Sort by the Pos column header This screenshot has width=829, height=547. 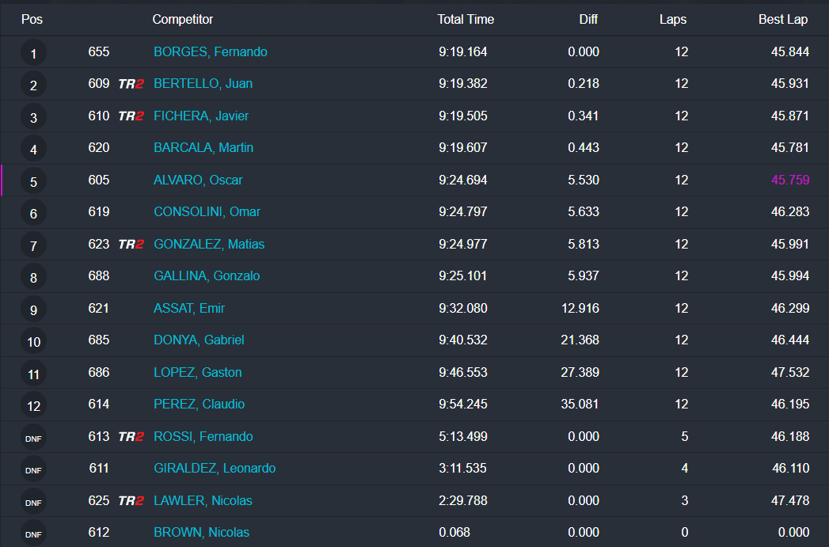coord(32,20)
